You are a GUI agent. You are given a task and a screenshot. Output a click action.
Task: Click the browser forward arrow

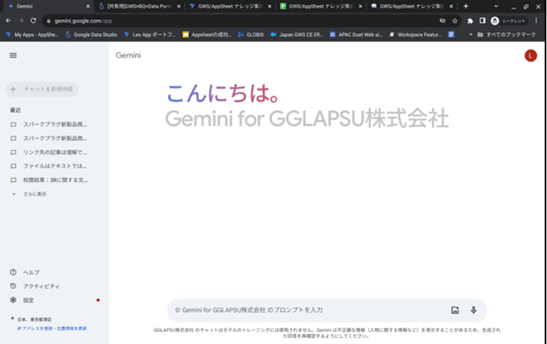21,21
